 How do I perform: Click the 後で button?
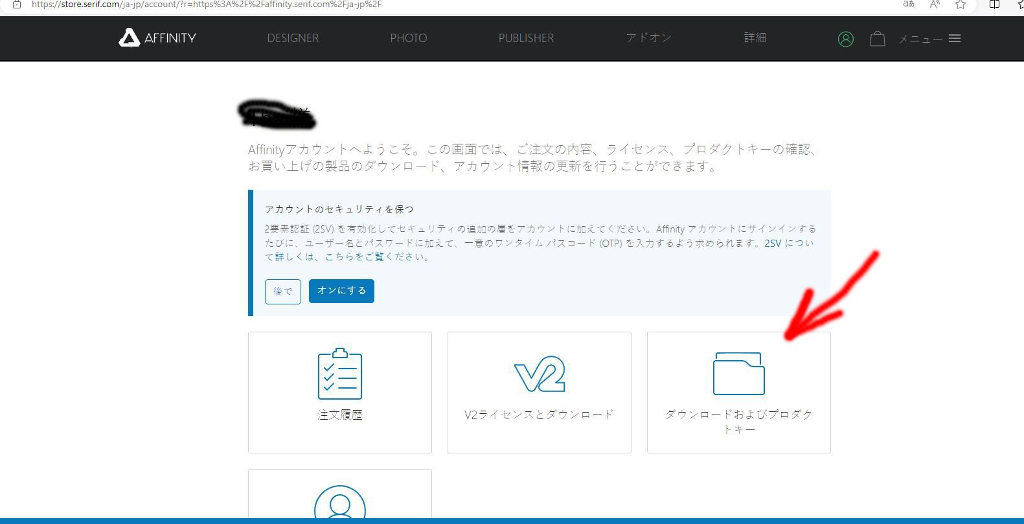(x=283, y=291)
